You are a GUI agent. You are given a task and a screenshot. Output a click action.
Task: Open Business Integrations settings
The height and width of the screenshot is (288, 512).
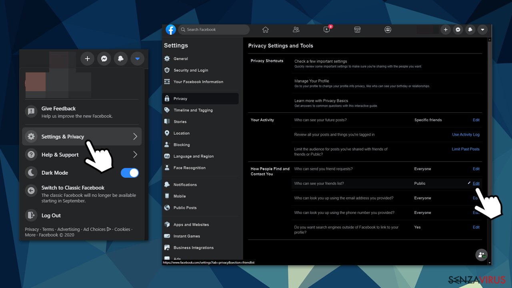200,248
